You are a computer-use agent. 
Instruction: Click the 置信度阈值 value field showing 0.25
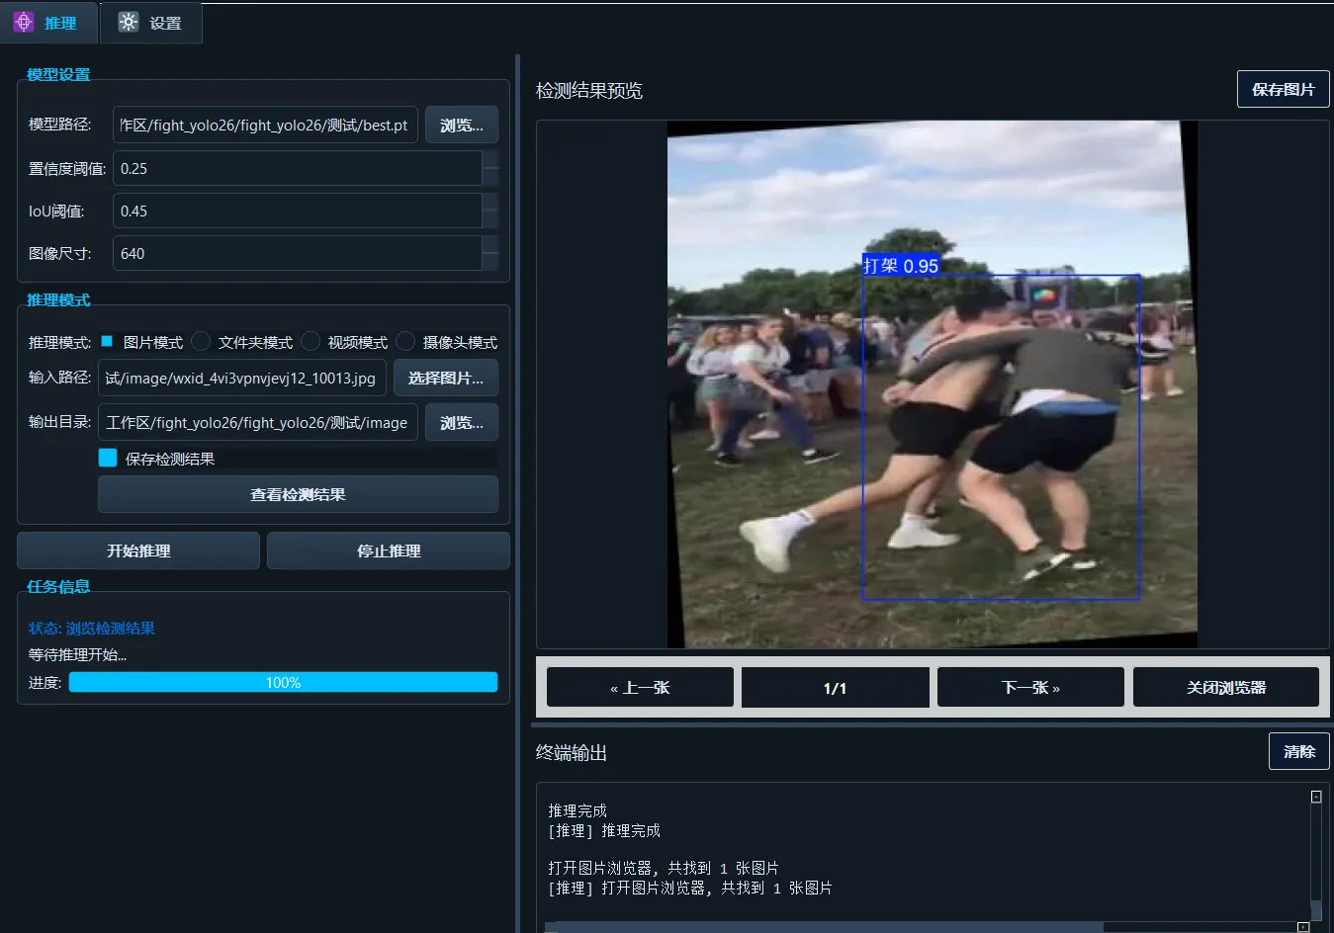(x=298, y=169)
